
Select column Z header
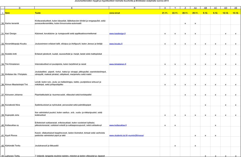[x=185, y=8]
